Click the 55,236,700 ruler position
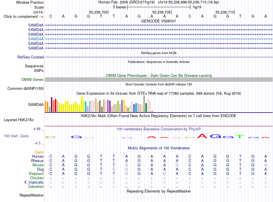 (99, 12)
